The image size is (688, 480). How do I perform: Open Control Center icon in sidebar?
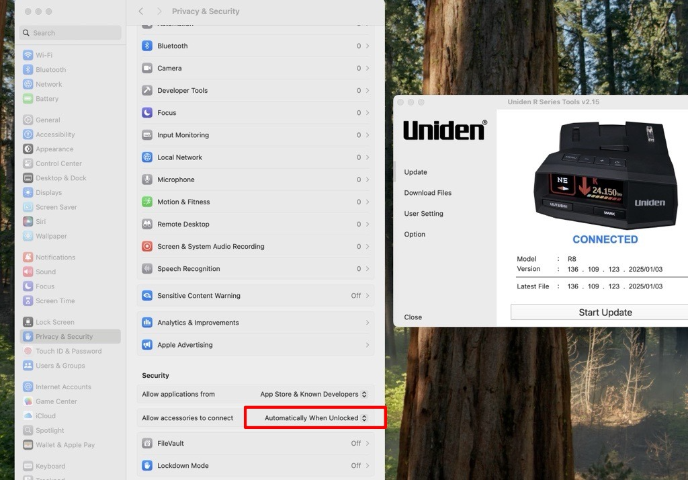click(x=28, y=163)
